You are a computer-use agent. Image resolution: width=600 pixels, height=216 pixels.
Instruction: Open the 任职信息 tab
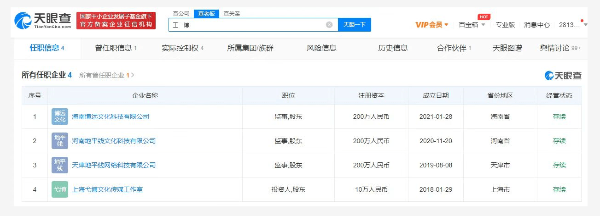(x=47, y=48)
